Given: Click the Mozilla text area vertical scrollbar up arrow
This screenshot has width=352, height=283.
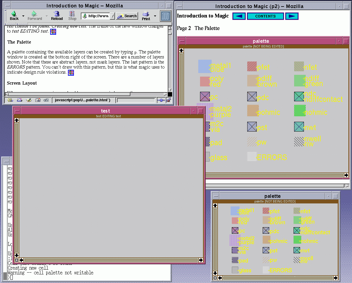Looking at the screenshot, I should (170, 28).
